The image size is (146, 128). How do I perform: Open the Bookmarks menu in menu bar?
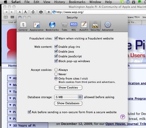pos(77,2)
